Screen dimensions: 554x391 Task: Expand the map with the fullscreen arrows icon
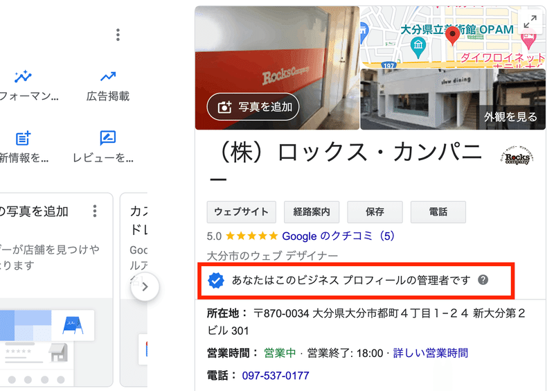(x=530, y=22)
